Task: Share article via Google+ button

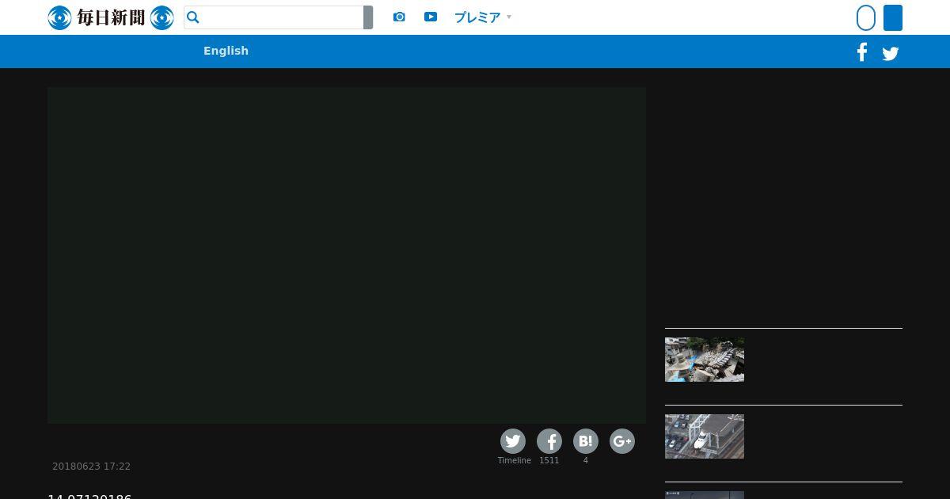Action: 622,441
